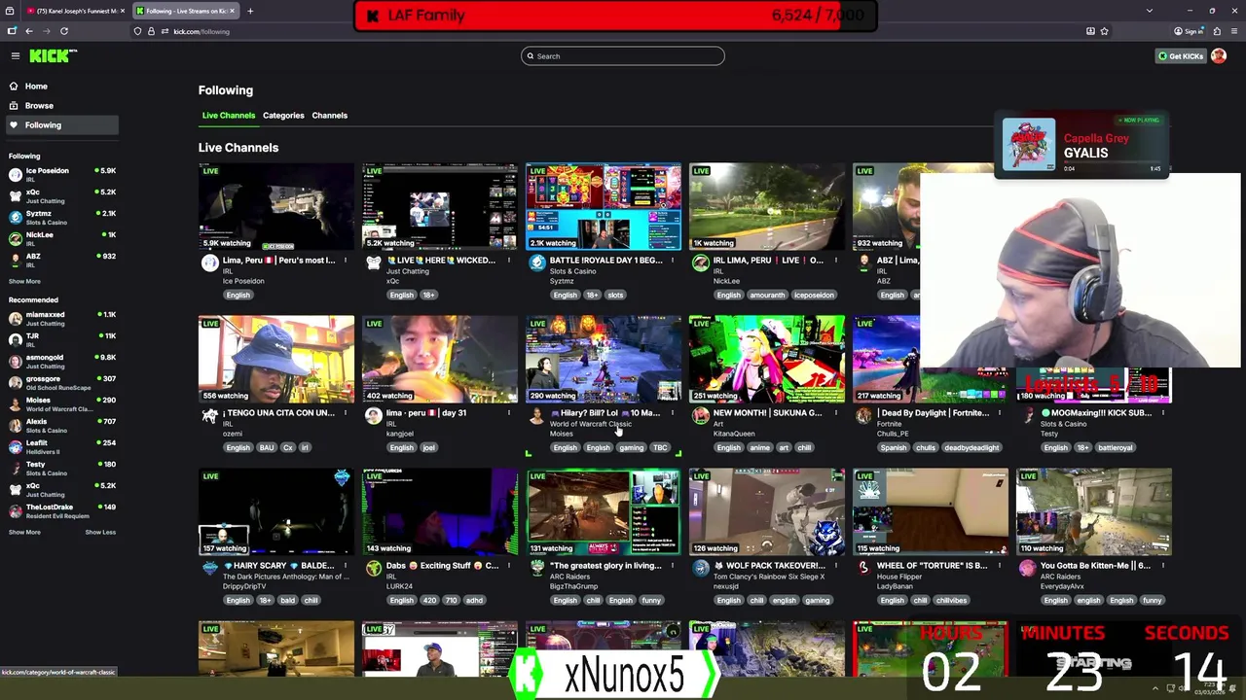Screen dimensions: 1246x700
Task: Open the hamburger sidebar menu beside the Kick logo
Action: click(x=16, y=56)
